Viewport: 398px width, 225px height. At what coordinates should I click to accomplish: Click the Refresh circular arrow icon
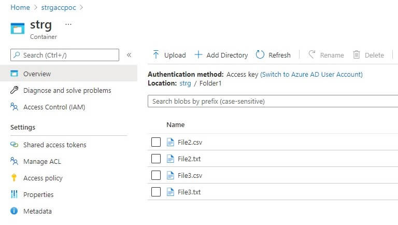click(x=260, y=55)
